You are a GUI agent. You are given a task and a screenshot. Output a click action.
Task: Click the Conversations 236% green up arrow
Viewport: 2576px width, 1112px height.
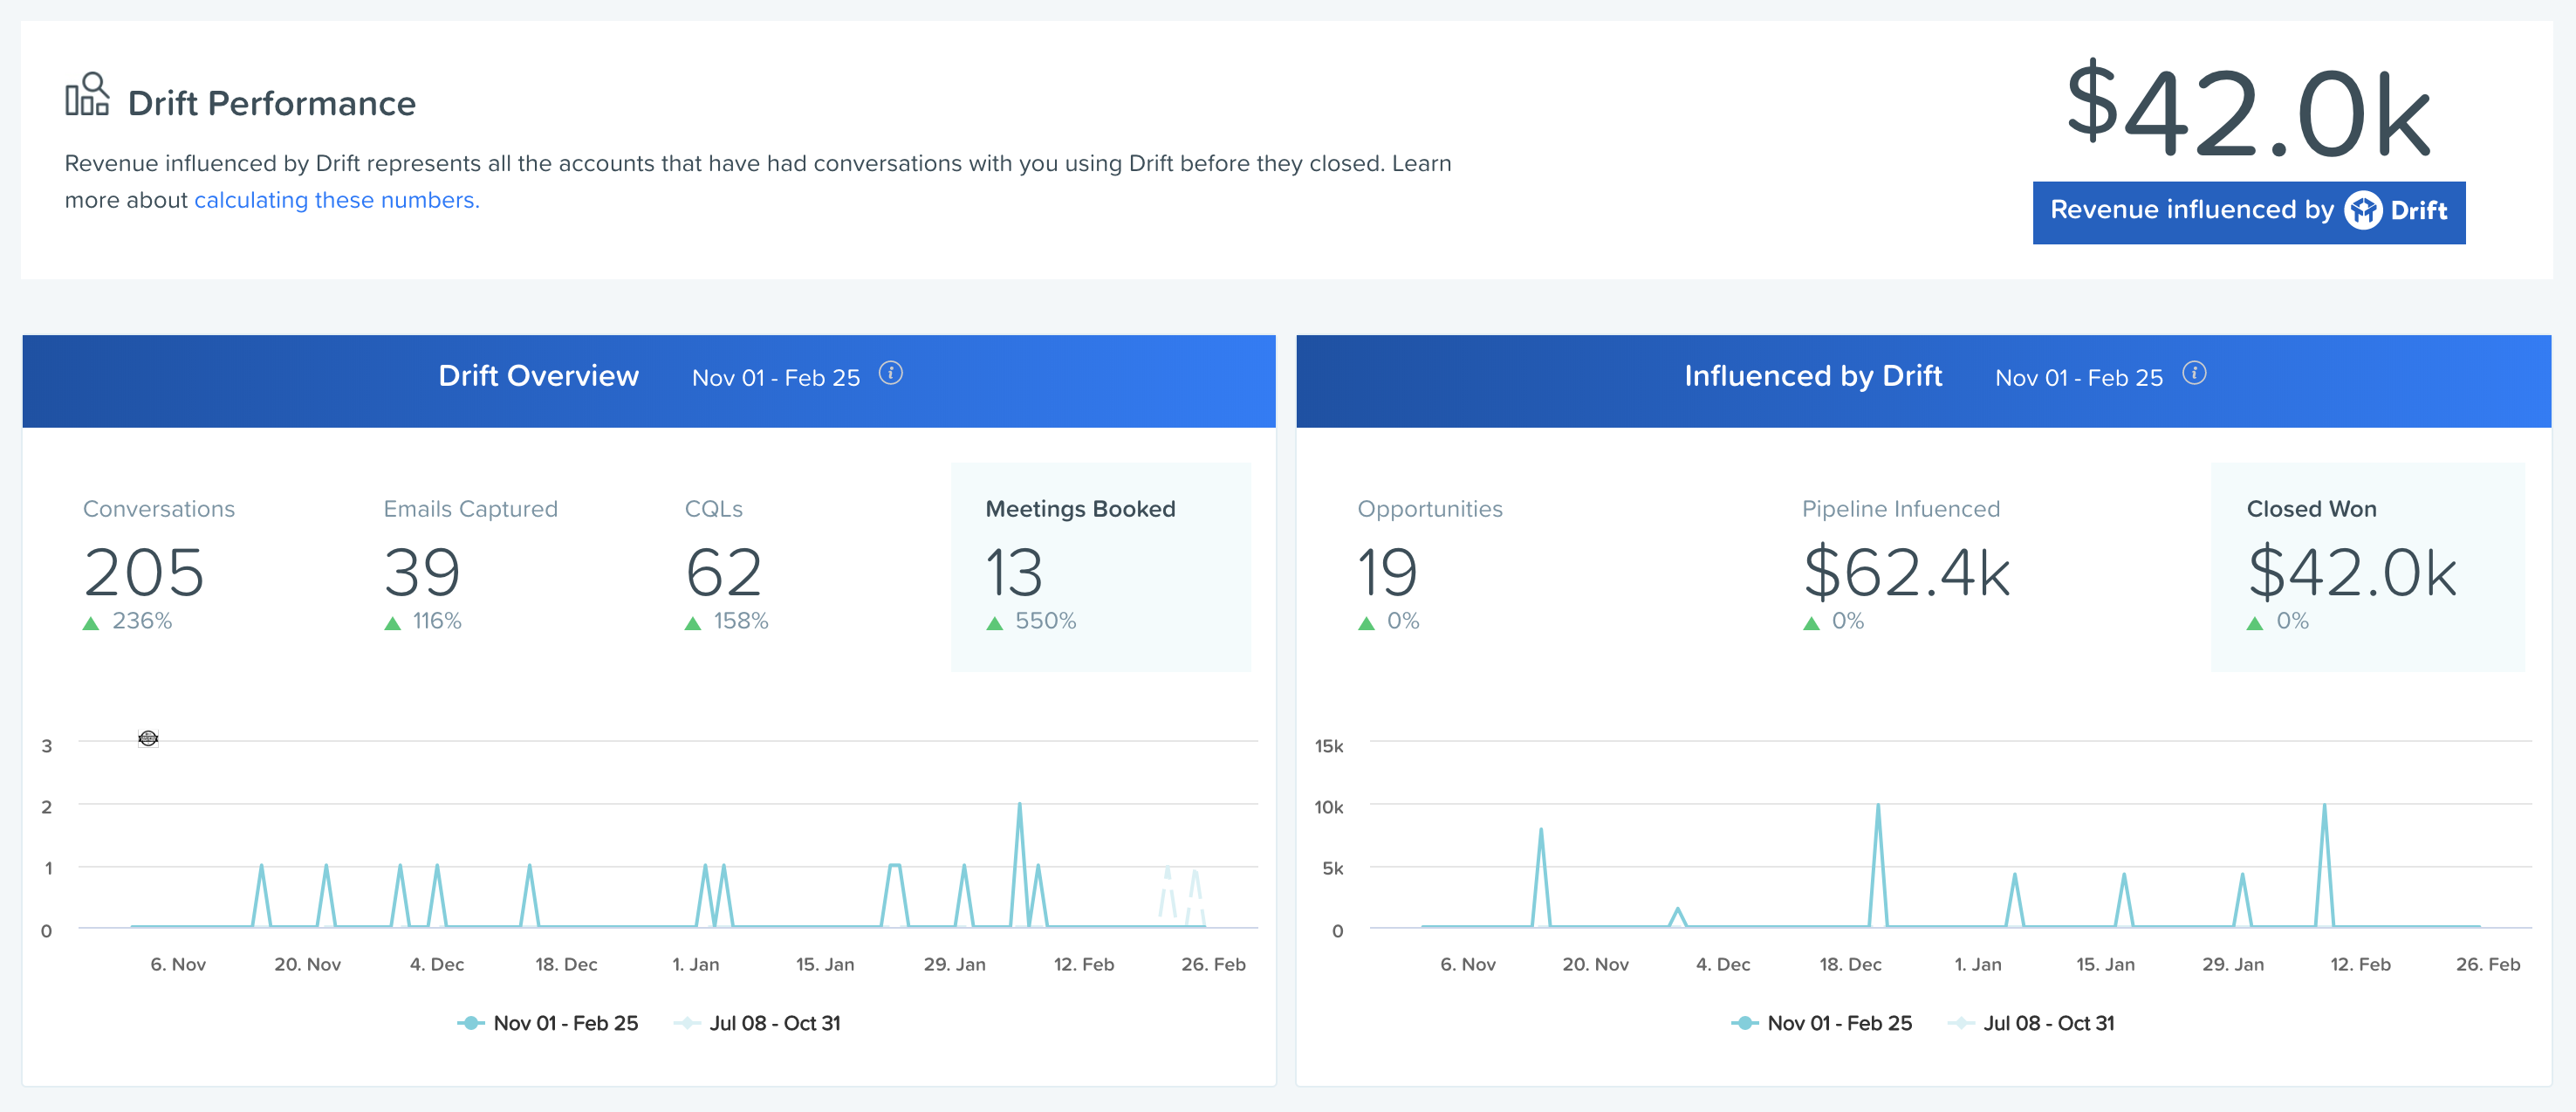click(91, 623)
